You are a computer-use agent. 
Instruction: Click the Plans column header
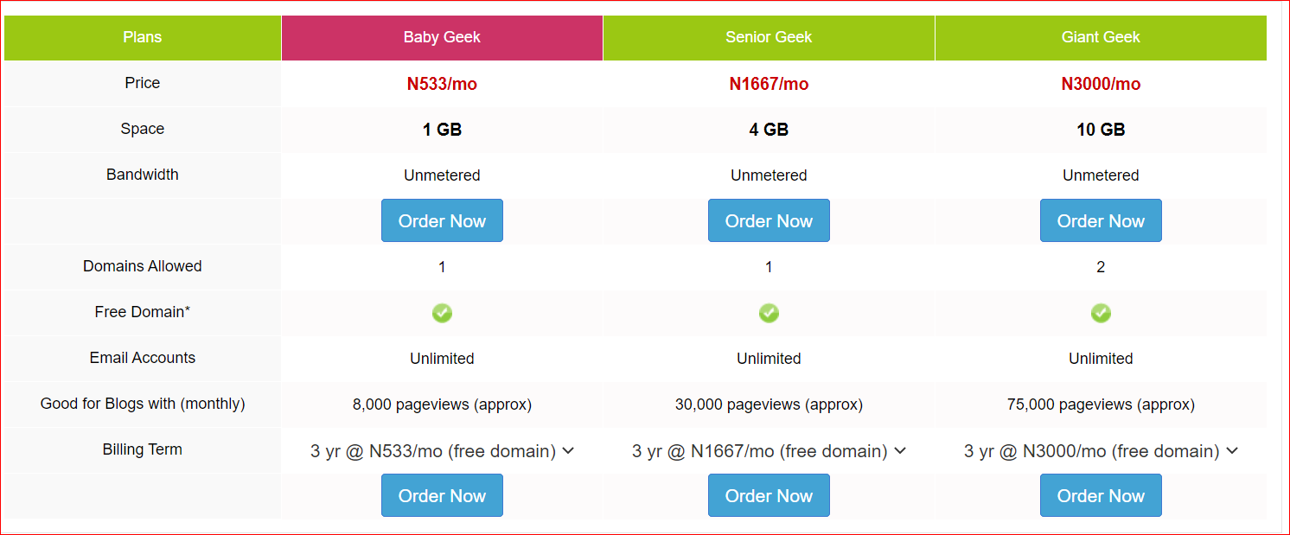coord(143,37)
